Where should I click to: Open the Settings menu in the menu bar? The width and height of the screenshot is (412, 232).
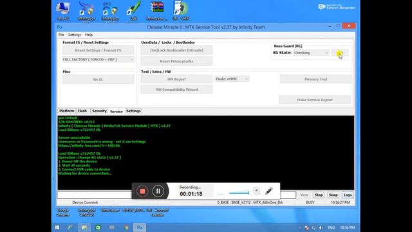pos(75,35)
